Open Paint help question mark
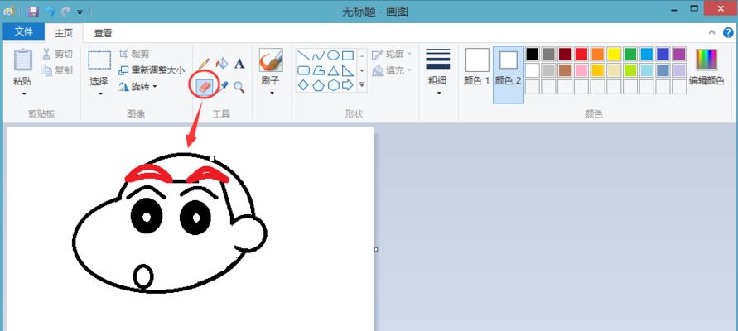The width and height of the screenshot is (738, 331). click(727, 32)
